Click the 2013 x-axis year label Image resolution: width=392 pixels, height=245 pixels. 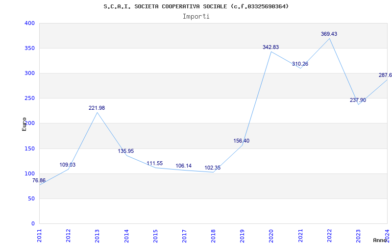pos(97,236)
